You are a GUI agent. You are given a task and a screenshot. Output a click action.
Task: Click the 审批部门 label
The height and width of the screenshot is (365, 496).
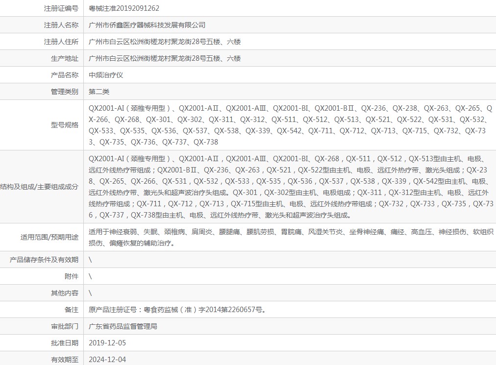tap(65, 326)
